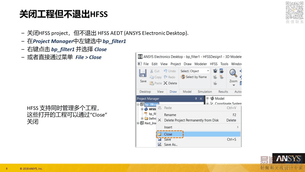Expand the HFSS design node
305x172 pixels.
point(142,109)
